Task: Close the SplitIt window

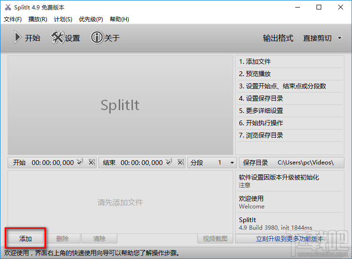Action: pos(341,8)
